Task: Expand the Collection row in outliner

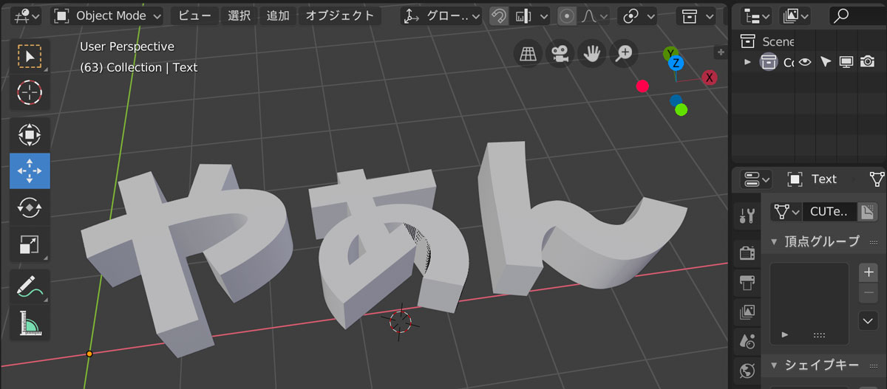Action: pos(747,62)
